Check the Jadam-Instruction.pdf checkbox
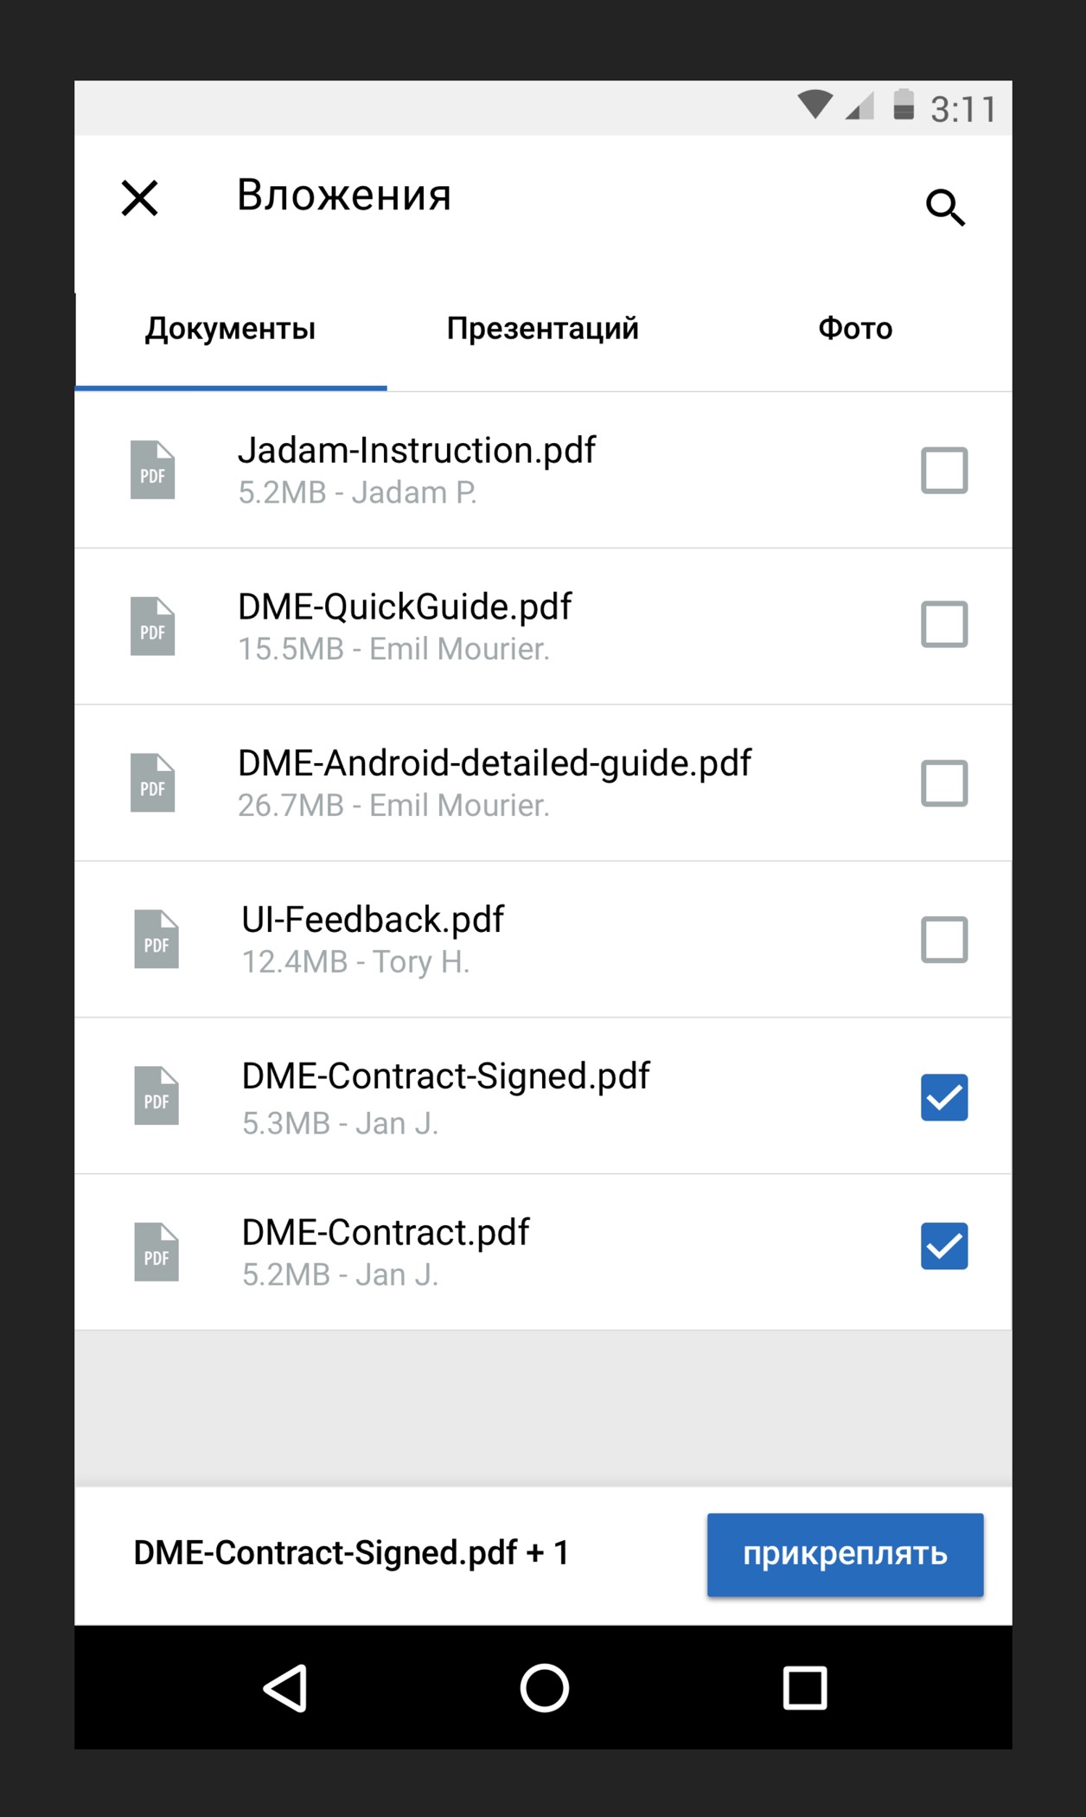 943,470
